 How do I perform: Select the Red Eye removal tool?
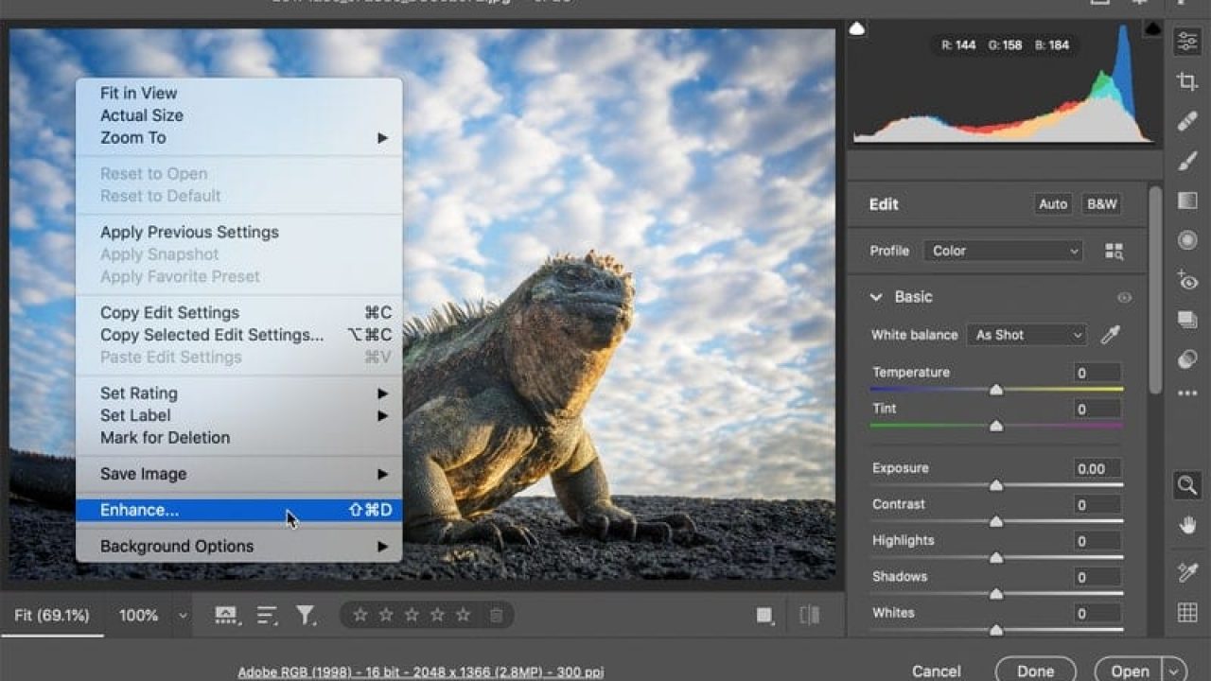[1186, 280]
